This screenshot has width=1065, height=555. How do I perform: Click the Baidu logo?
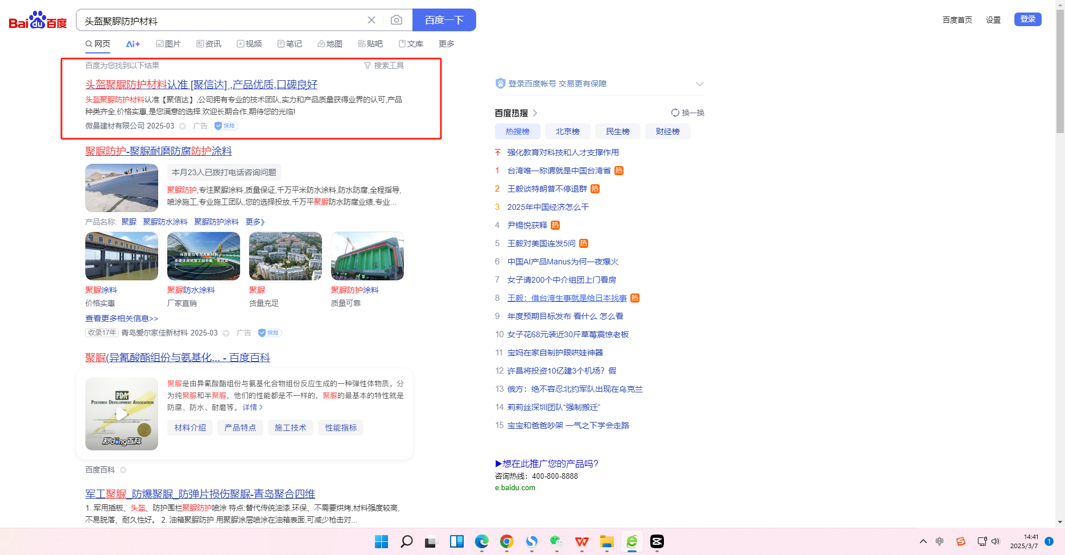(38, 20)
